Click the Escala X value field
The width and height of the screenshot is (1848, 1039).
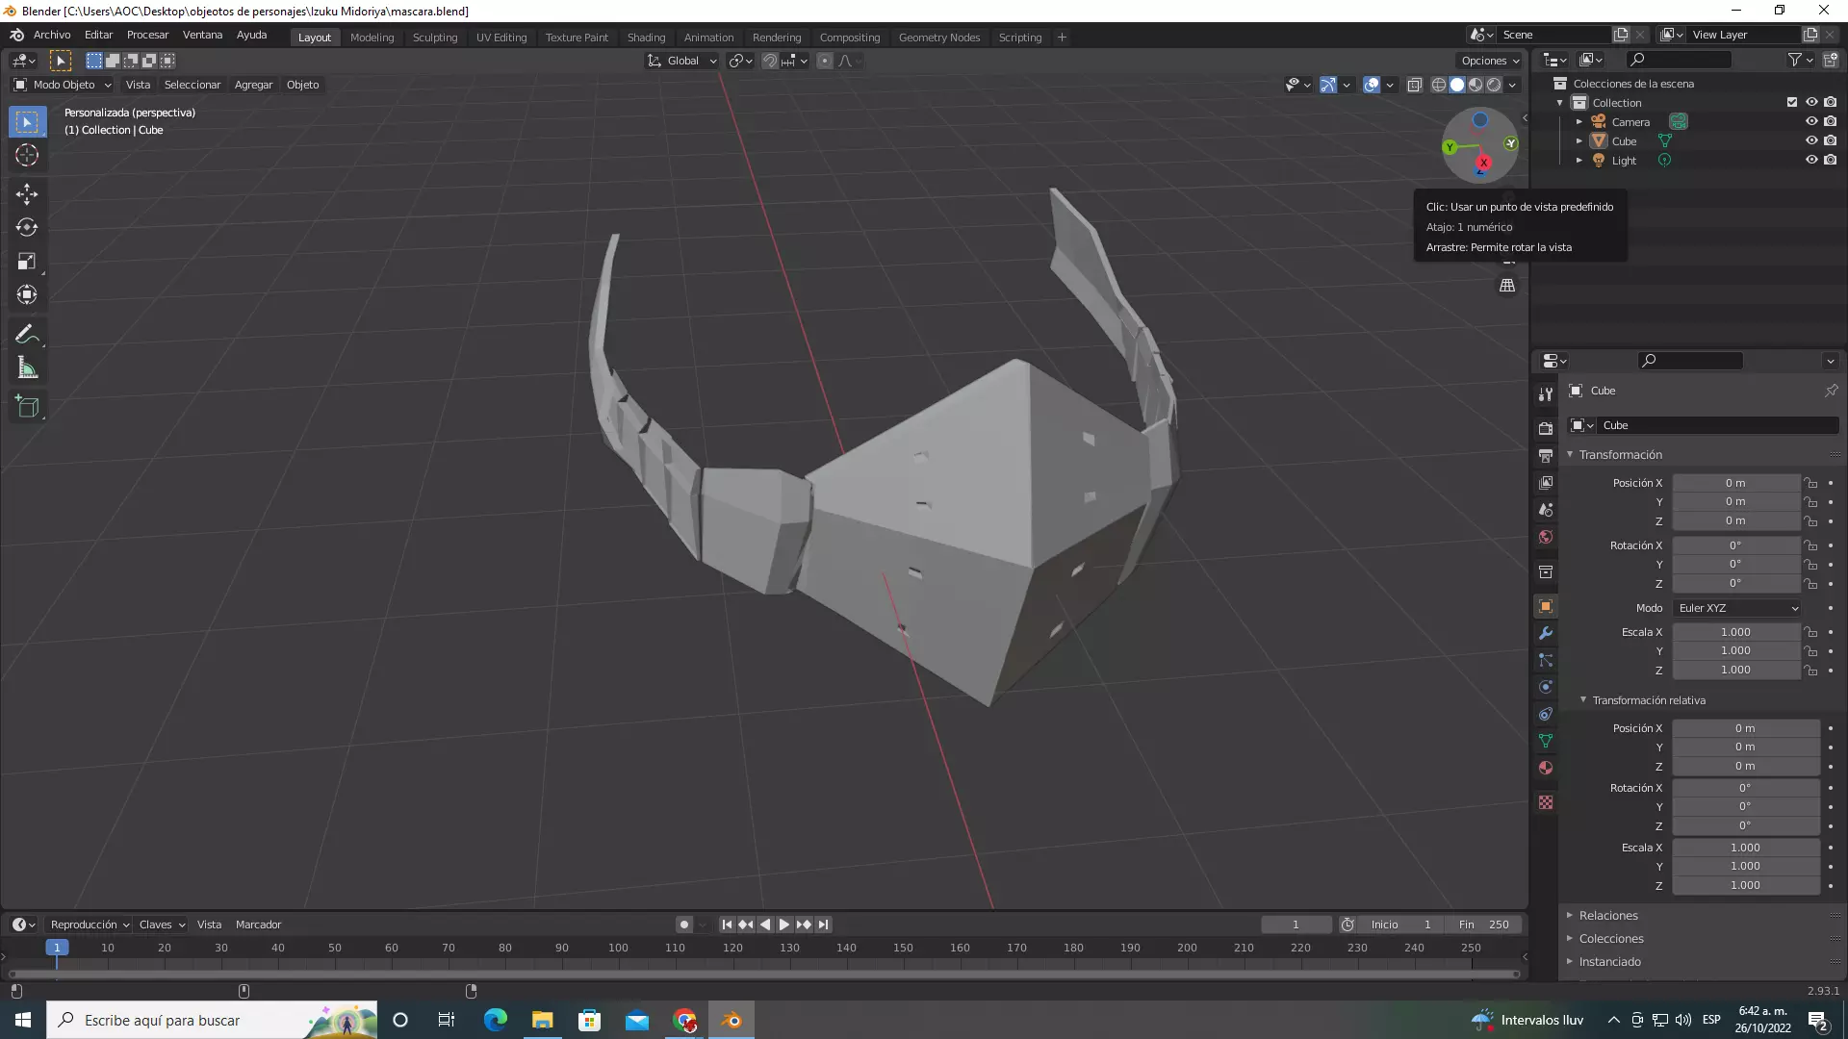tap(1734, 632)
